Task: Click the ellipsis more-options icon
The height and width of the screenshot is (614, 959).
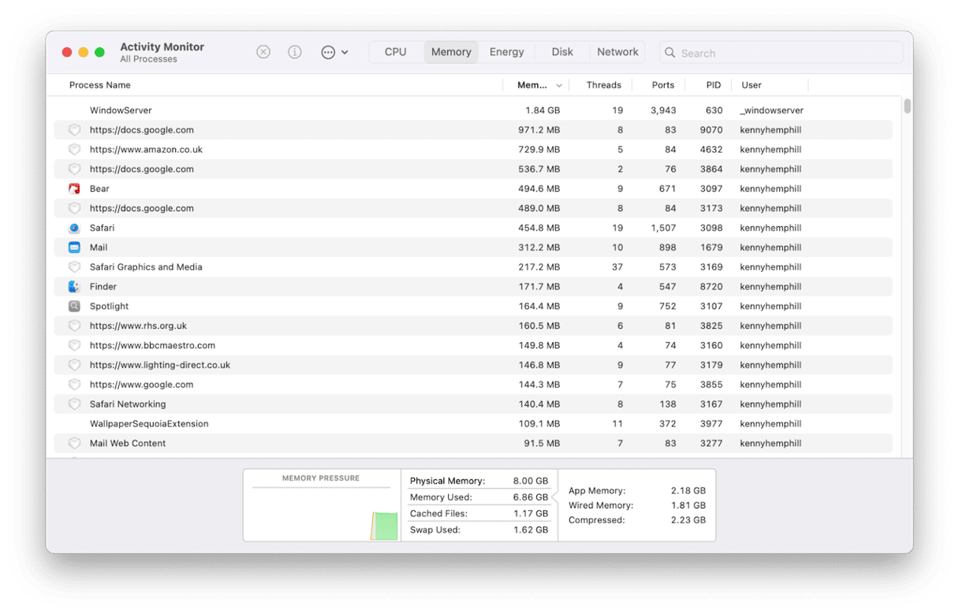Action: coord(328,52)
